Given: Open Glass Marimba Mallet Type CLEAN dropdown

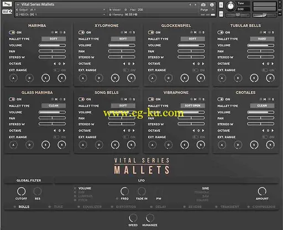Looking at the screenshot, I should 54,106.
